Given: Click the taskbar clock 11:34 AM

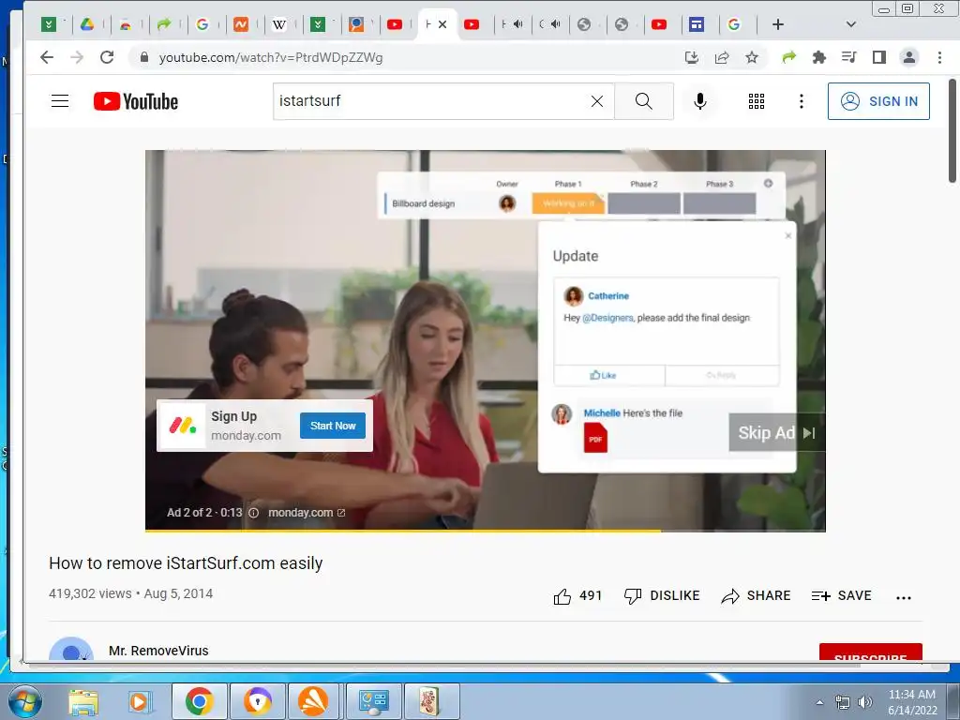Looking at the screenshot, I should point(911,695).
